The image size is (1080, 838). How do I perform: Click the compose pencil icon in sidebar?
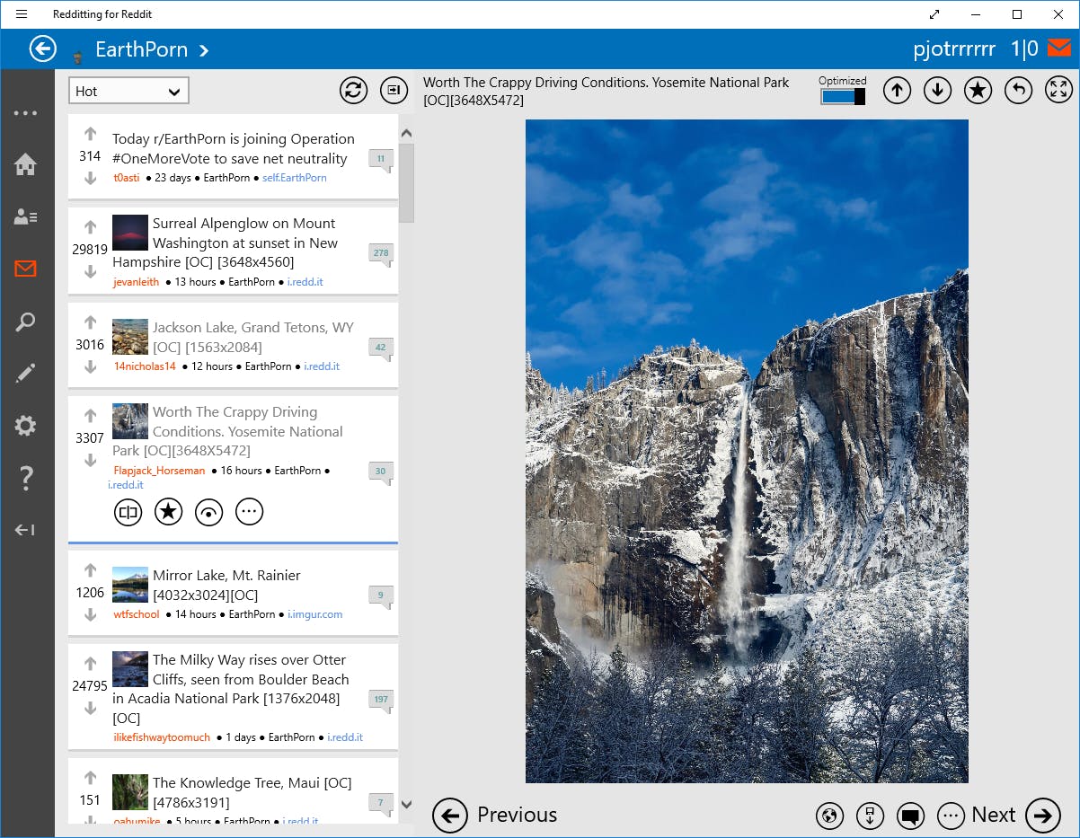[25, 374]
